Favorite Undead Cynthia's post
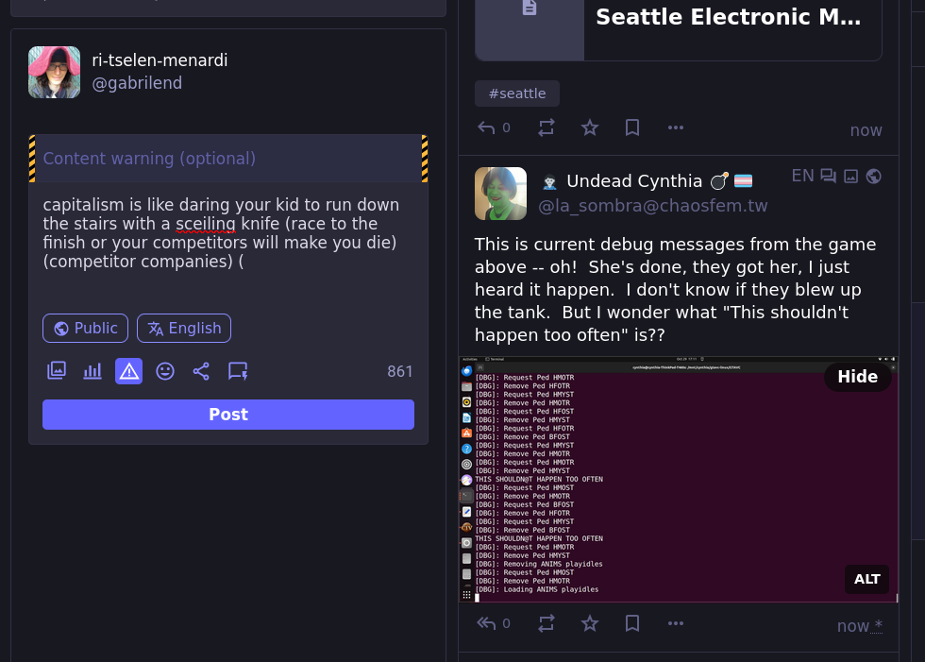This screenshot has width=925, height=662. [590, 623]
